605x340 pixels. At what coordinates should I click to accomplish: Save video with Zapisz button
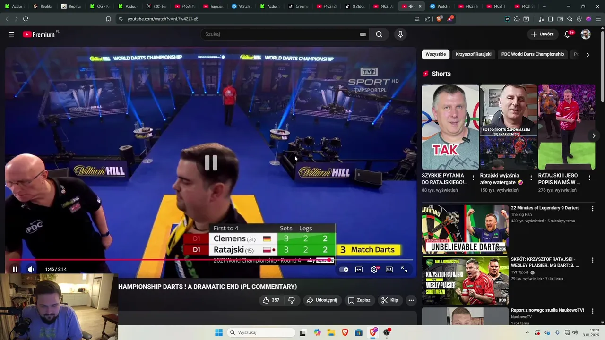(359, 300)
